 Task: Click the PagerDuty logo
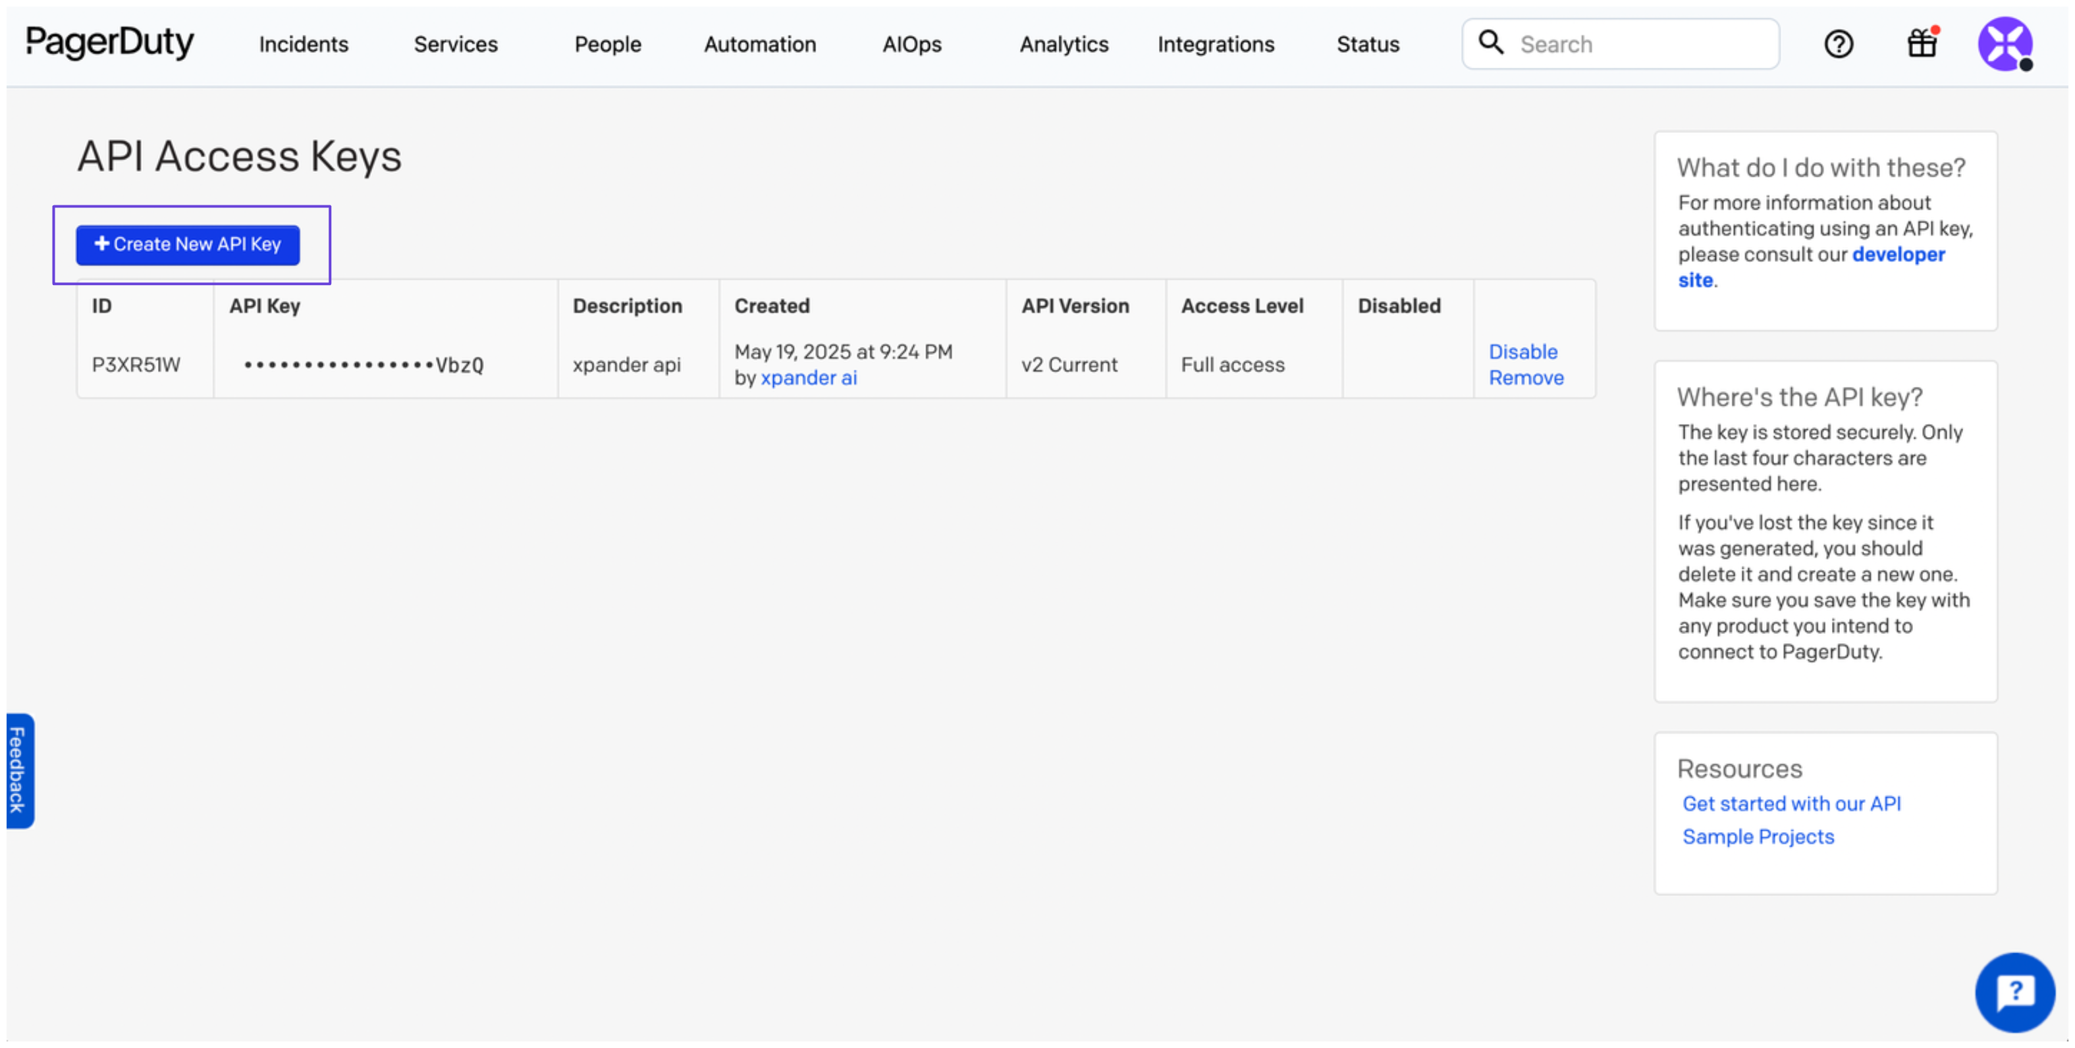(109, 43)
